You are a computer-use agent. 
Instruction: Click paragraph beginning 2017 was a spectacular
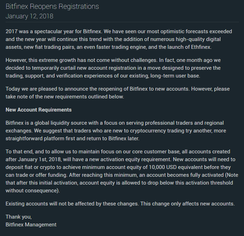tap(119, 39)
